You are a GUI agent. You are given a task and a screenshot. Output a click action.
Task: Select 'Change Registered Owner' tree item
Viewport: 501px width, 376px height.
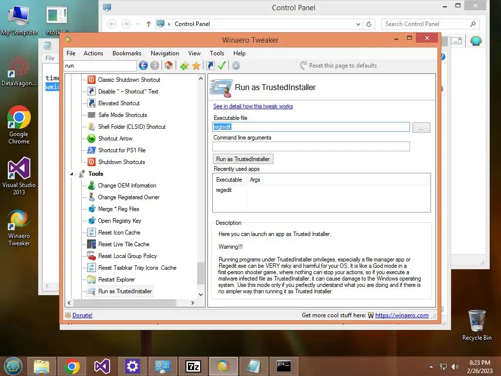point(129,197)
